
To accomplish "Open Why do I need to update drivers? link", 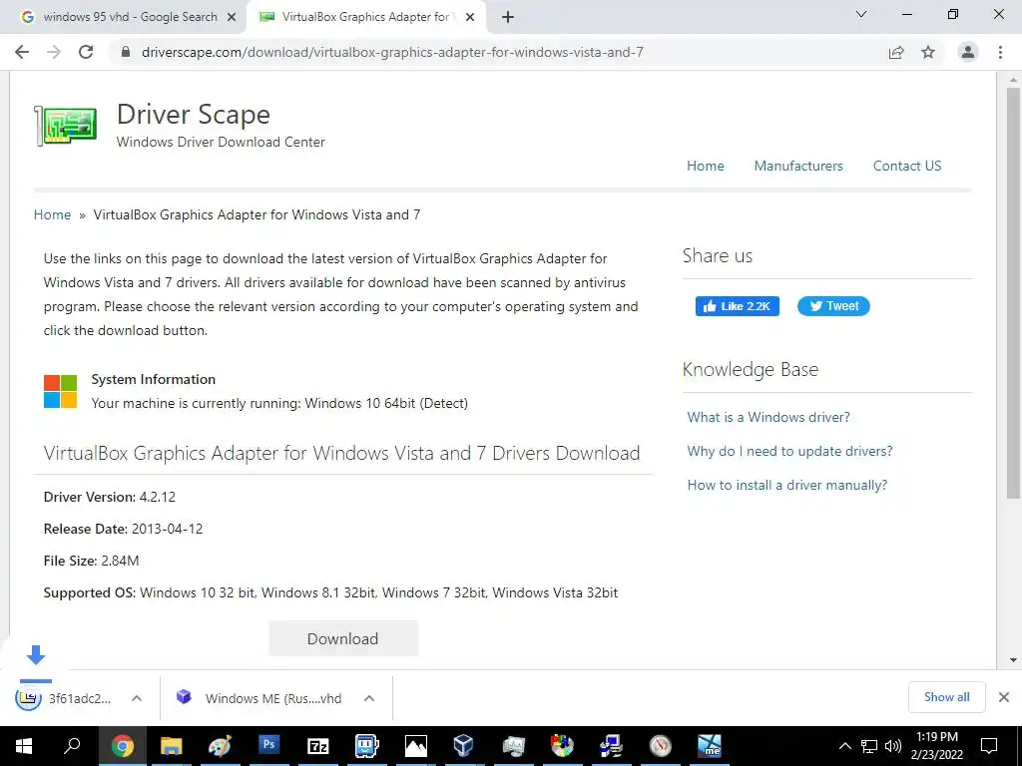I will tap(790, 451).
